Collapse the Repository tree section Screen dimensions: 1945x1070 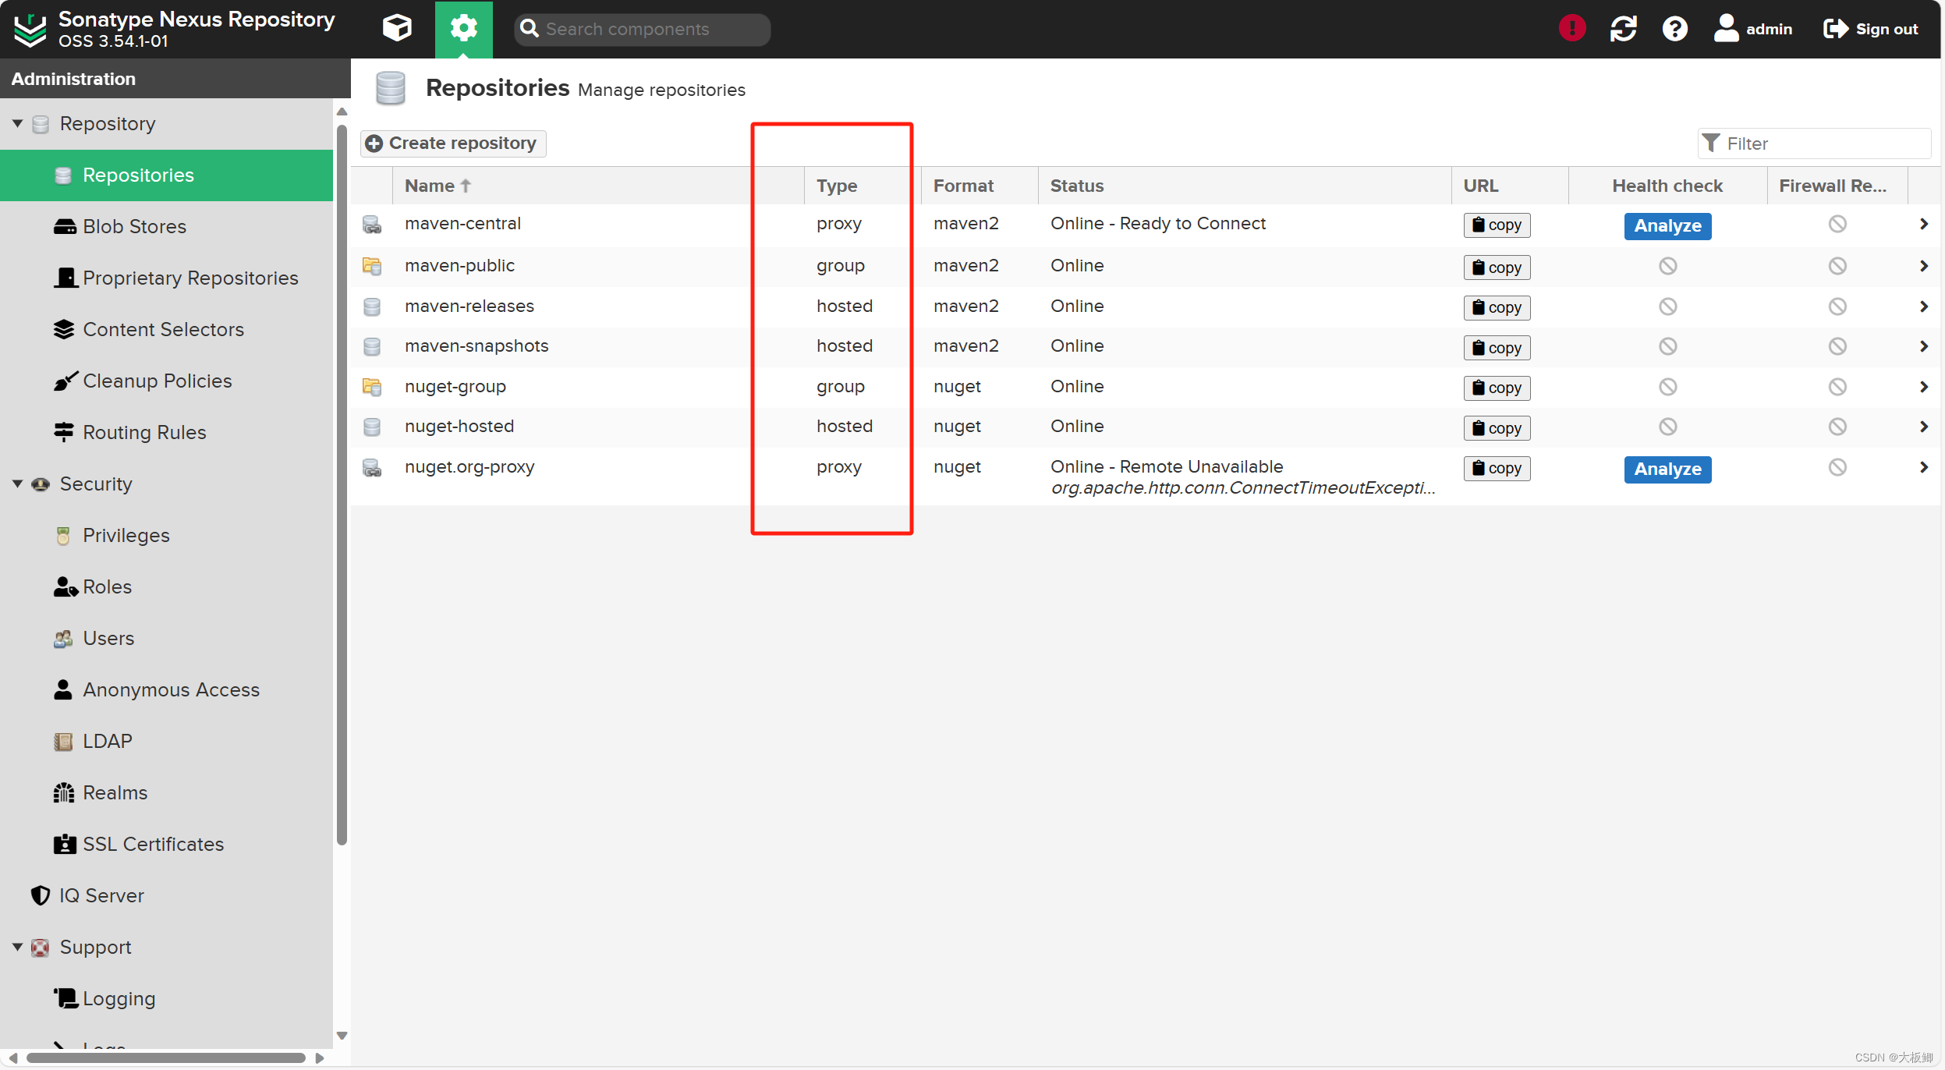[x=17, y=123]
